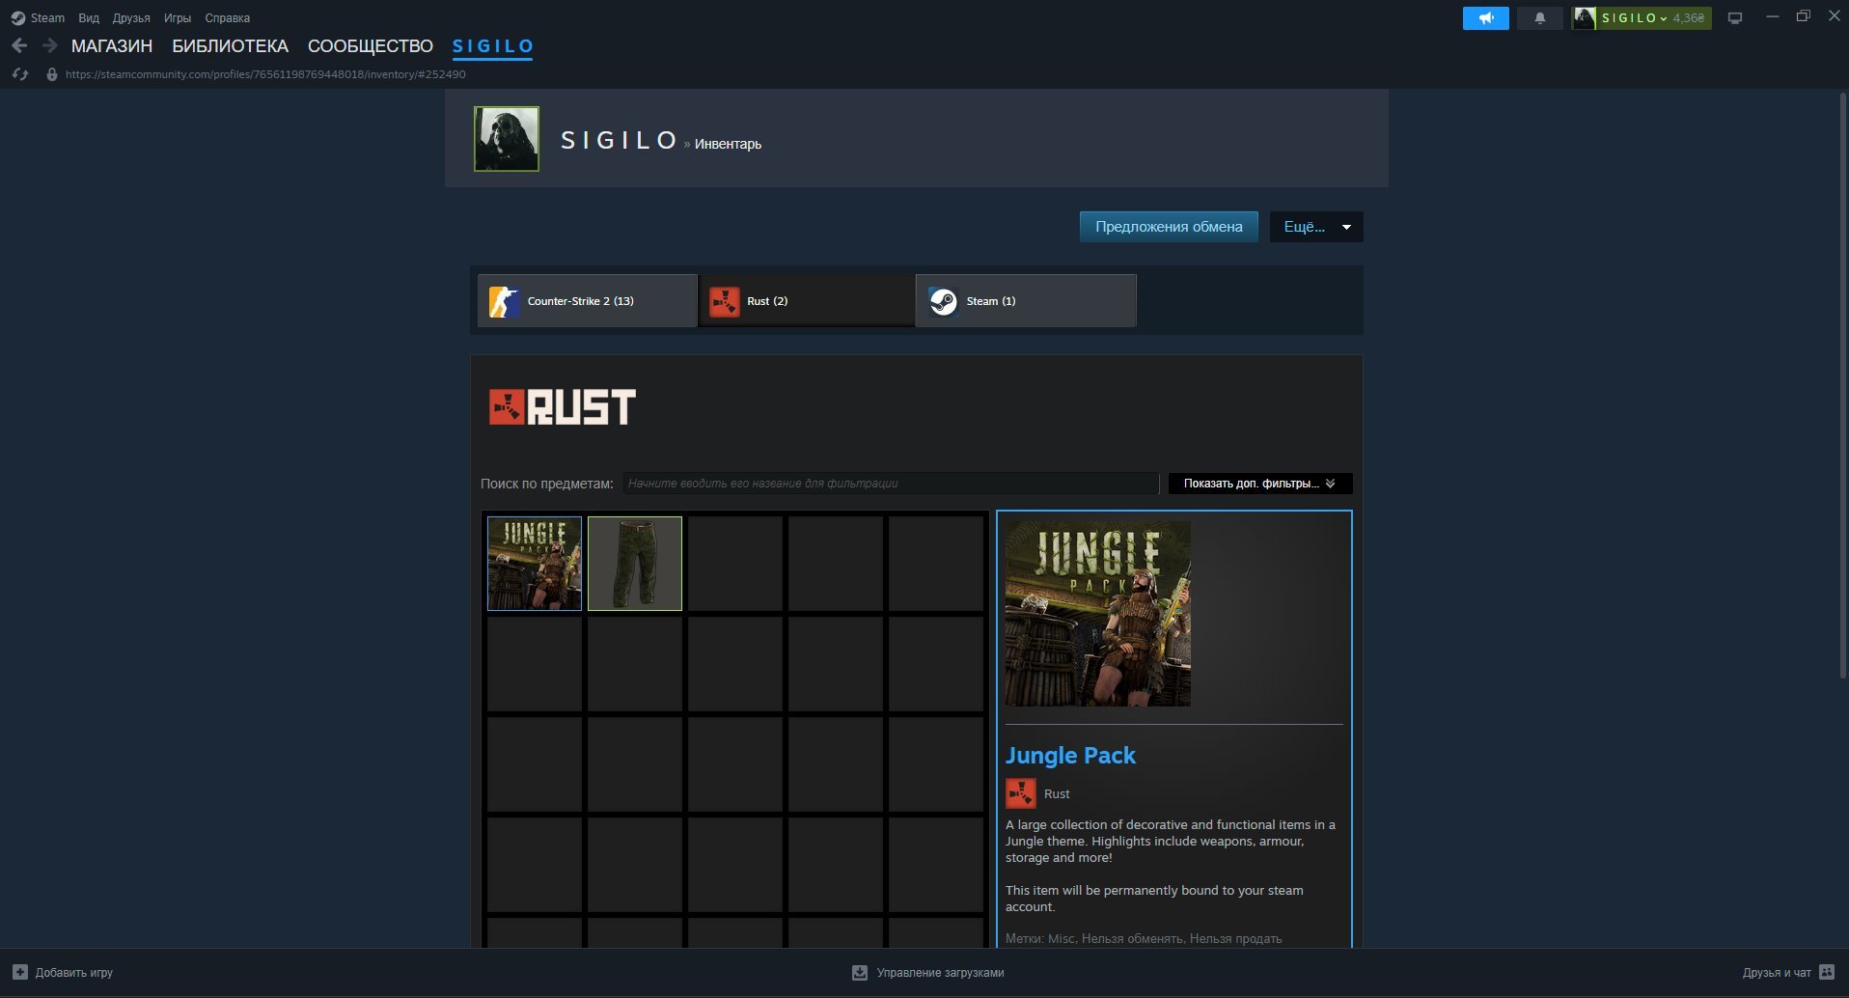Click the Поиск по предметам label
Viewport: 1849px width, 998px height.
[x=547, y=484]
